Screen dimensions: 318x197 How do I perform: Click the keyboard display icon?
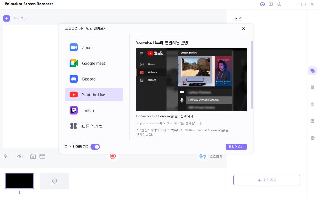(42, 156)
